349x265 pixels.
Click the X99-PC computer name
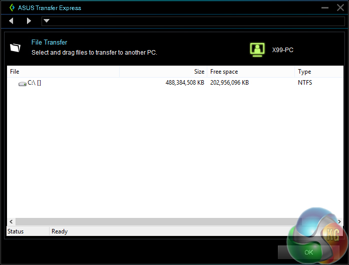pyautogui.click(x=283, y=50)
